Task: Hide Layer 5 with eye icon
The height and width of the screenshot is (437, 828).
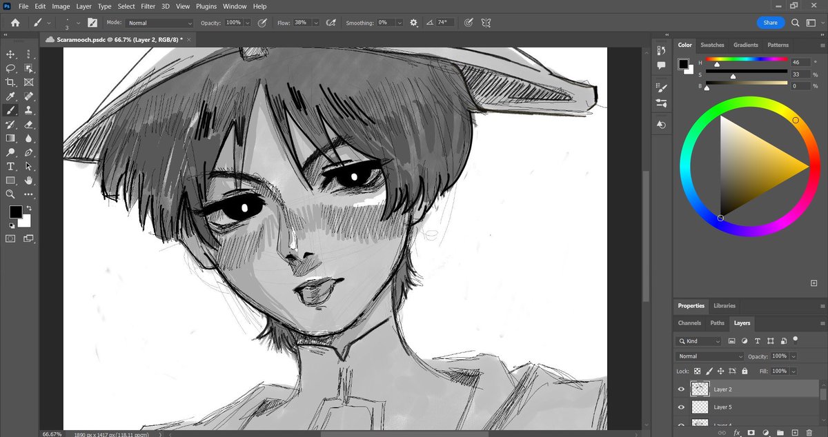Action: 681,407
